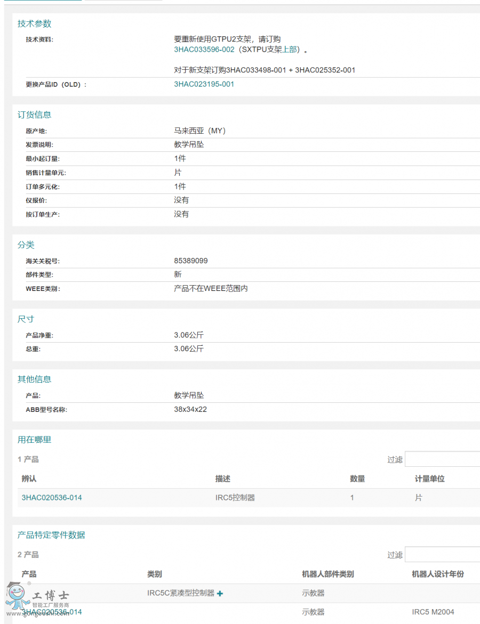This screenshot has width=480, height=624.
Task: Open 3HAC020536-014 in the bottom parts table
Action: coord(52,612)
